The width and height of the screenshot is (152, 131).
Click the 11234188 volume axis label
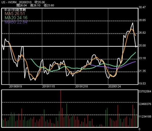[x=145, y=116]
